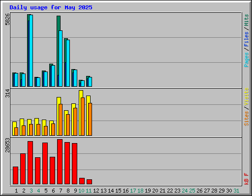The height and width of the screenshot is (196, 252).
Task: Click the red KB bar for day 10
Action: (x=82, y=181)
